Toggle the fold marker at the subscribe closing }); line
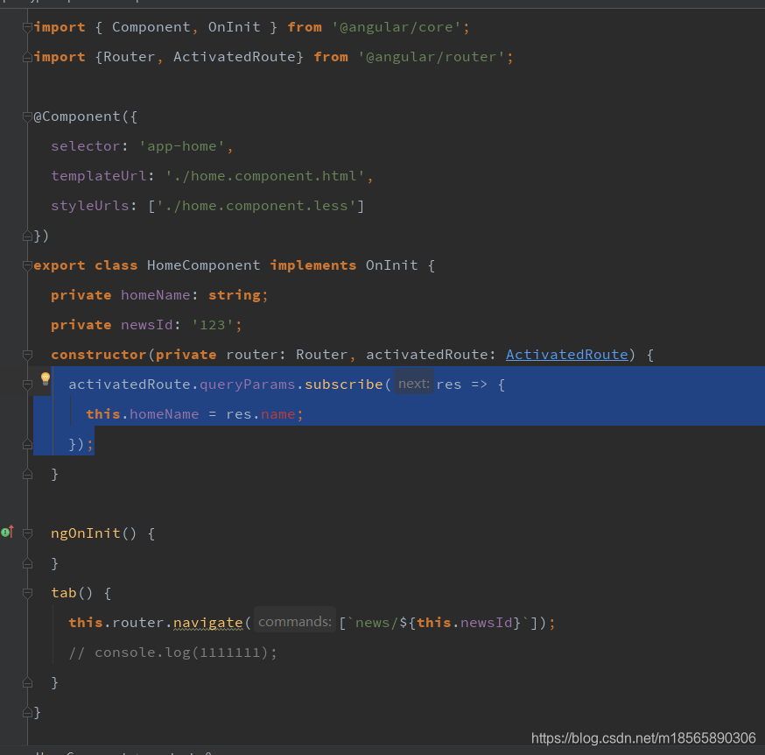 coord(27,444)
